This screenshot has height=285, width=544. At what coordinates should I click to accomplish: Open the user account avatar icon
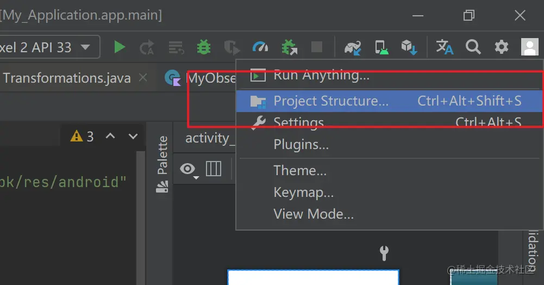pos(530,47)
